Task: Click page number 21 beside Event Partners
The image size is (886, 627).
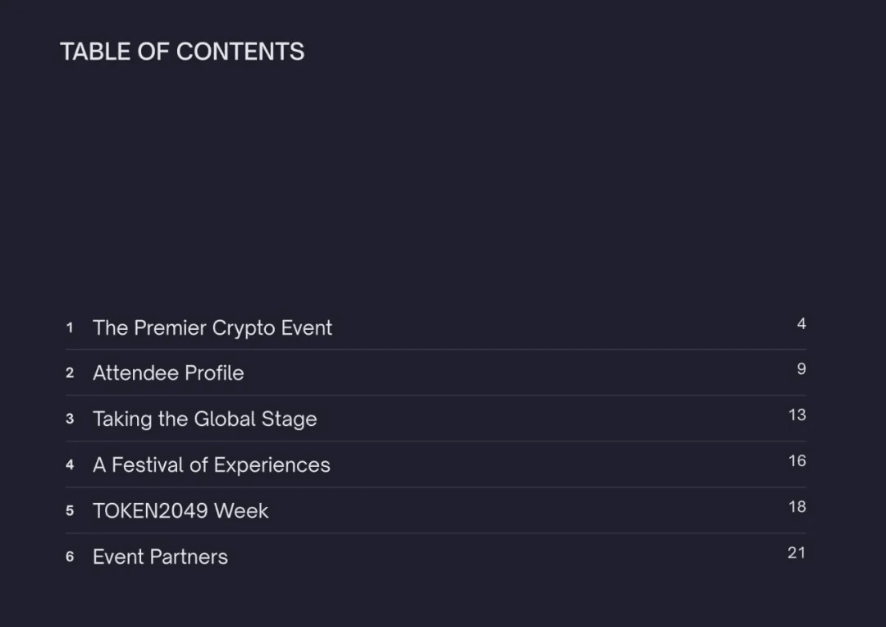Action: pyautogui.click(x=797, y=552)
